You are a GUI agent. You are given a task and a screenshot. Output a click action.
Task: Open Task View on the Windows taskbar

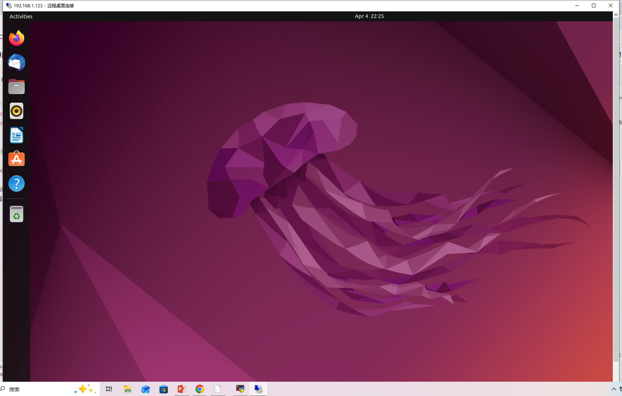click(x=109, y=389)
